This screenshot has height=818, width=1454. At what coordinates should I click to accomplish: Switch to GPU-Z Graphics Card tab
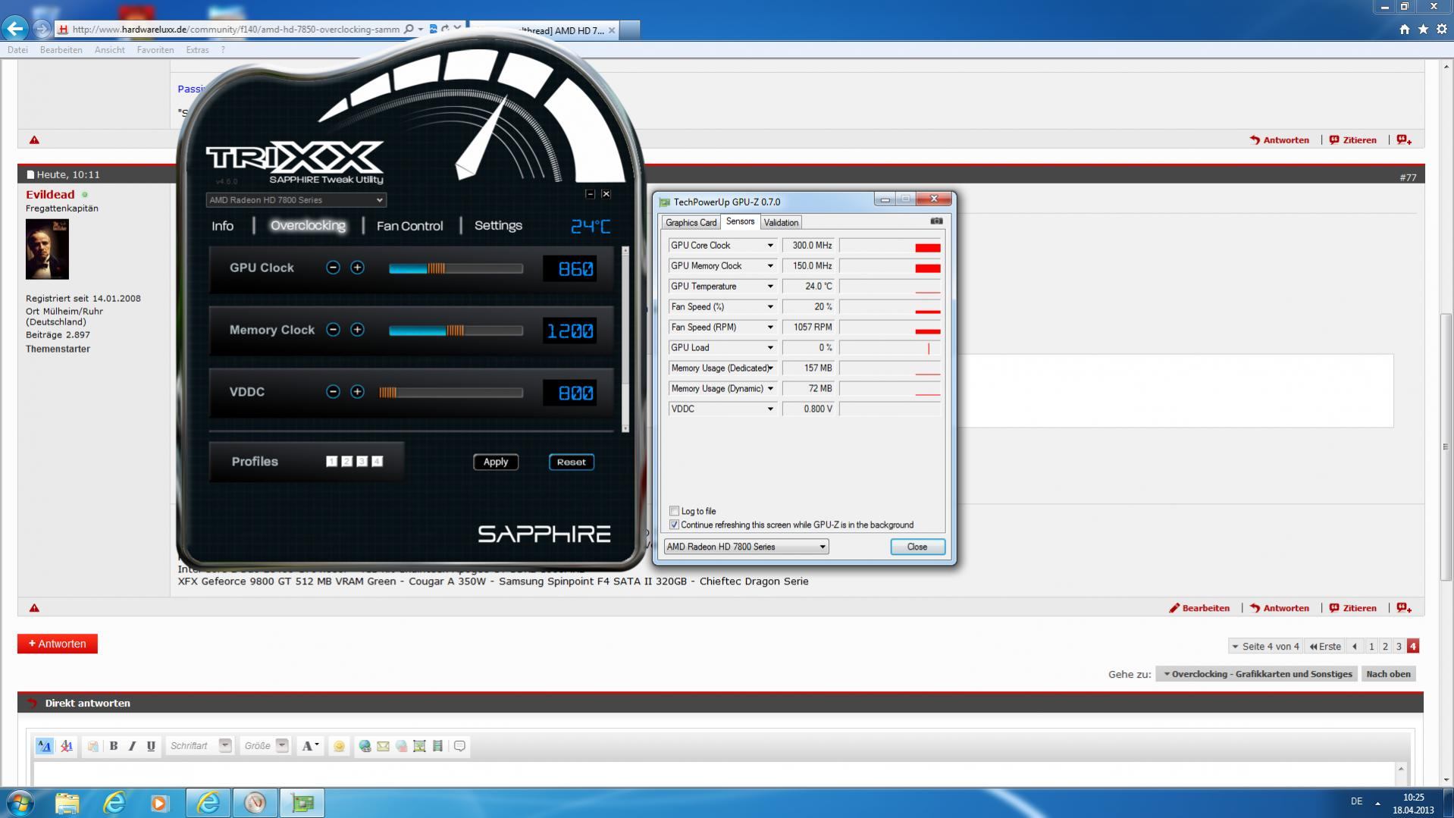point(691,222)
